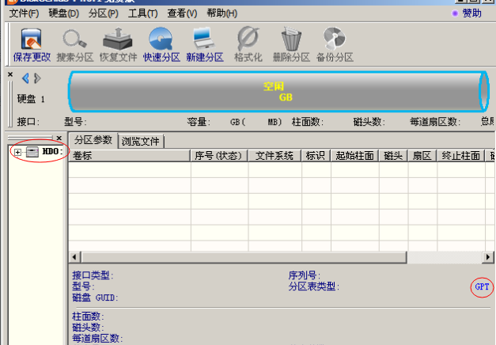Viewport: 496px width, 345px height.
Task: Sort by the 文件系统 column header
Action: [275, 156]
